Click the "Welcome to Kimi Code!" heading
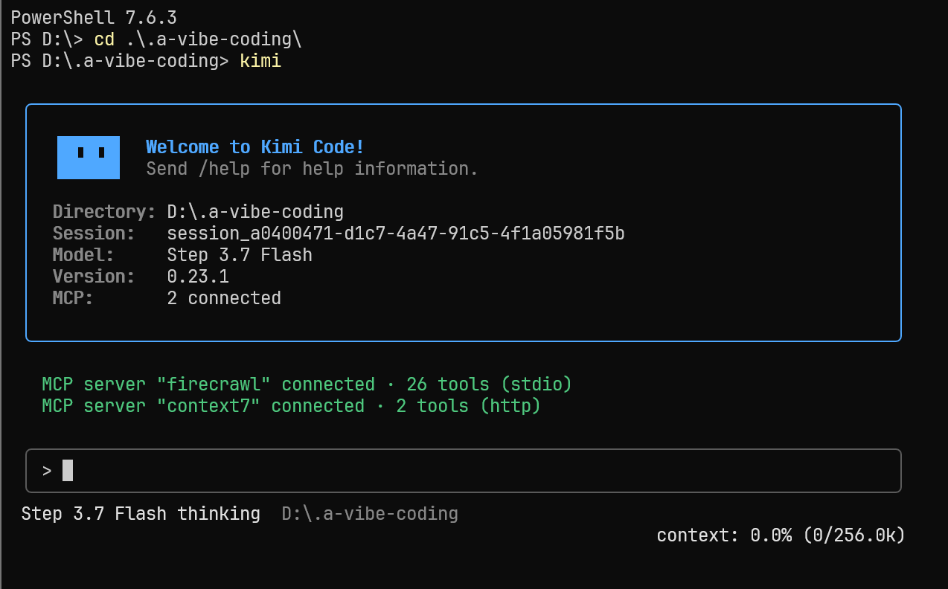The image size is (948, 589). click(255, 147)
